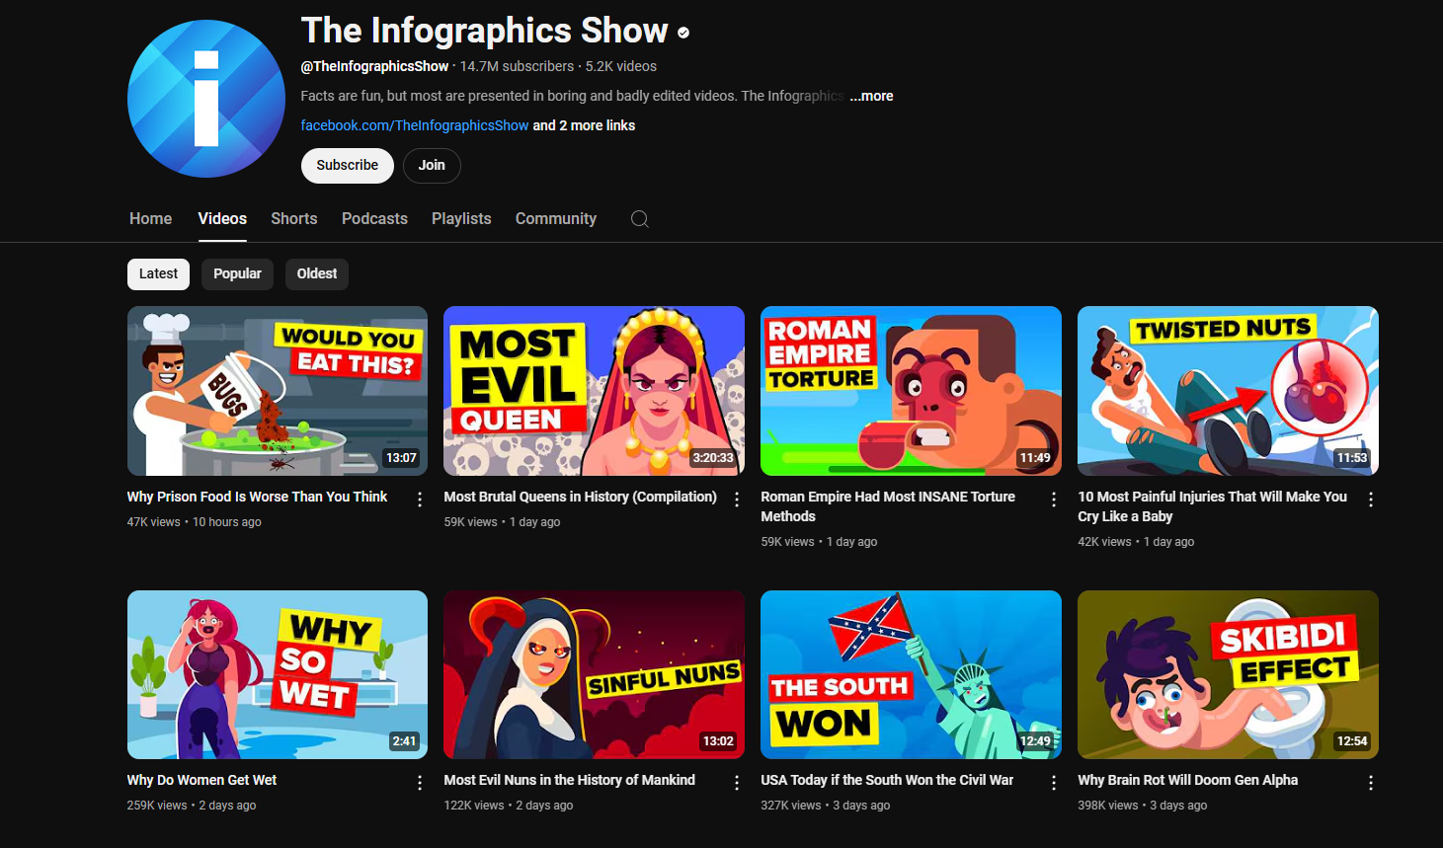The image size is (1443, 848).
Task: Play the 'Sinful Nuns' thumbnail
Action: [x=595, y=675]
